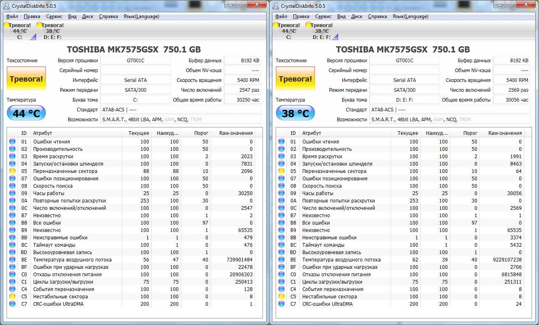Image resolution: width=539 pixels, height=325 pixels.
Task: Click the yellow status dot for Нестабильные сектора in the left window
Action: point(12,297)
